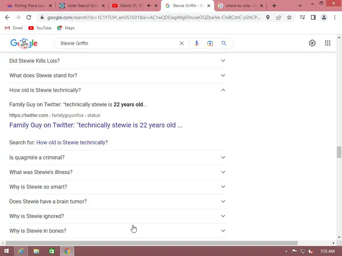Expand 'Does Stewie have a brain tumor?'
Screen dimensions: 342x256
(x=118, y=201)
